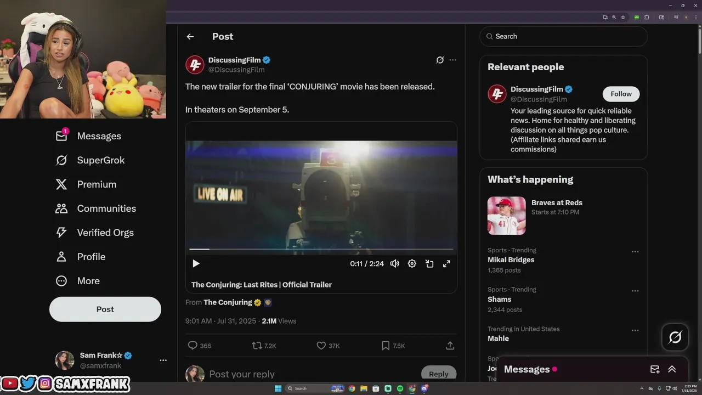This screenshot has height=395, width=702.
Task: Open Sam Frank account options menu
Action: (x=163, y=360)
